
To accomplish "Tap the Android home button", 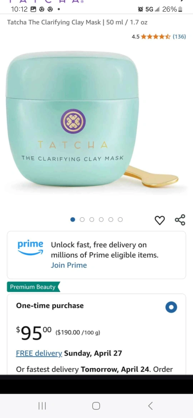I will click(96, 406).
